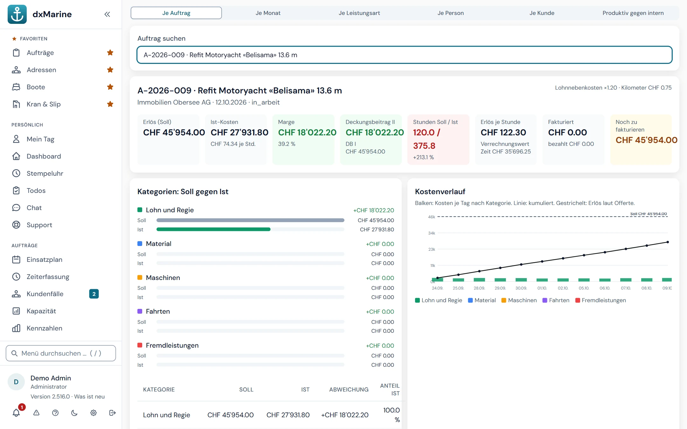The image size is (687, 429).
Task: Open Chat bubble icon
Action: [16, 208]
